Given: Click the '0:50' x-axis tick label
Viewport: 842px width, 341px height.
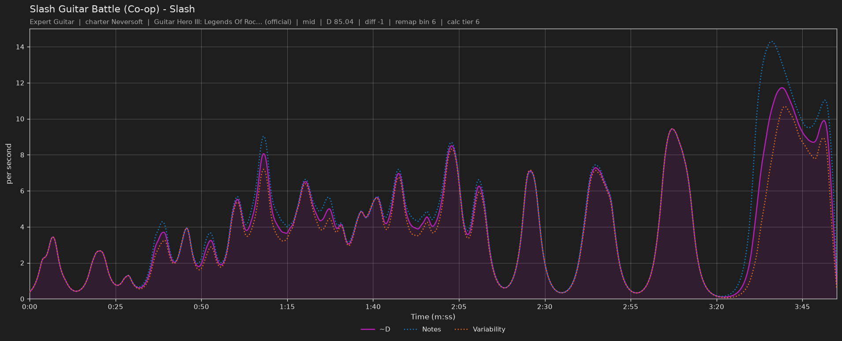Looking at the screenshot, I should click(201, 307).
